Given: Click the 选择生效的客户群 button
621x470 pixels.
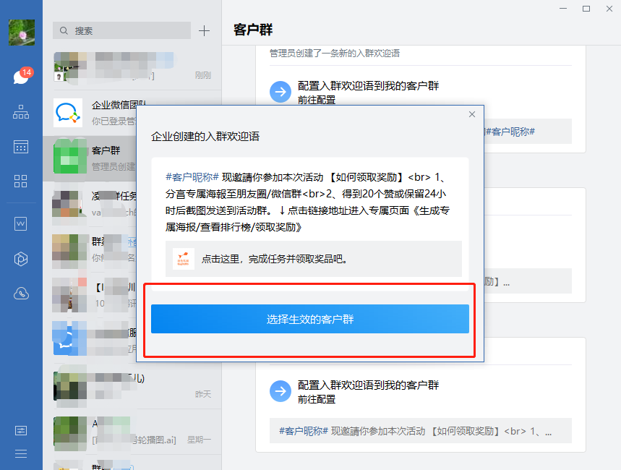Looking at the screenshot, I should click(309, 319).
